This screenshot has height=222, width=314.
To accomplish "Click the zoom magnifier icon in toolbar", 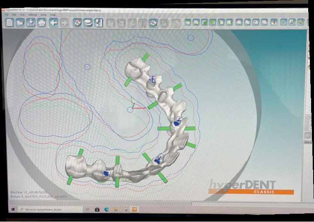I will pos(283,22).
